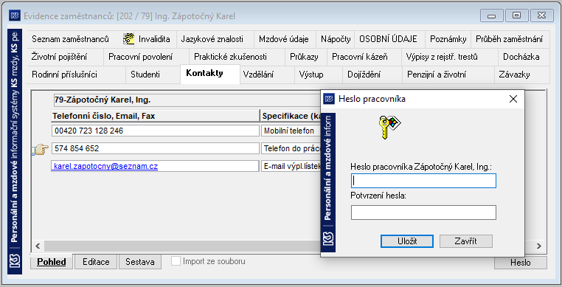Image resolution: width=562 pixels, height=287 pixels.
Task: Click the Specifikace column header
Action: (x=291, y=116)
